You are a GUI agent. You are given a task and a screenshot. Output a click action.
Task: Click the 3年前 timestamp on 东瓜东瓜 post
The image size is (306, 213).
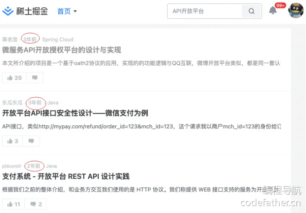point(35,102)
